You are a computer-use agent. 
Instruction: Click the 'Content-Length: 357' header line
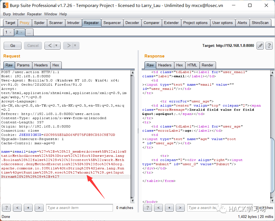[x=22, y=122]
